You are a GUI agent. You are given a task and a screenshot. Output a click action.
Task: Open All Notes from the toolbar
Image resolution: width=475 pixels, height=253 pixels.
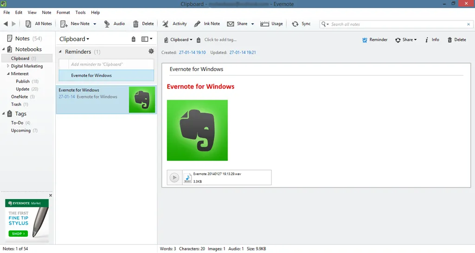point(39,24)
